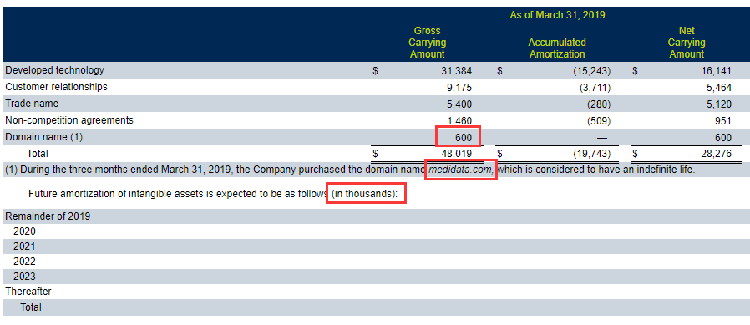Click the highlighted 600 Domain name value

tap(463, 137)
